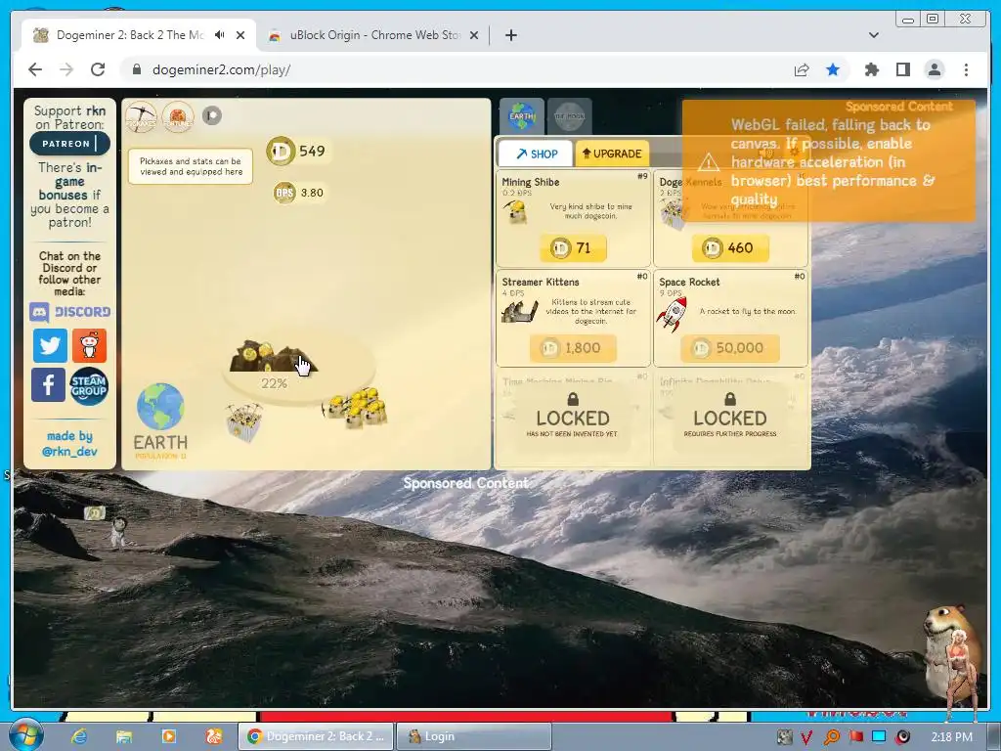The image size is (1001, 751).
Task: Switch to uBlock Origin Chrome Web Store tab
Action: (x=373, y=35)
